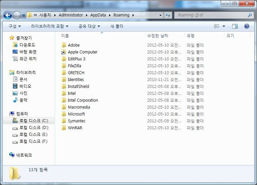
Task: Maximize the Explorer window
Action: [x=235, y=3]
